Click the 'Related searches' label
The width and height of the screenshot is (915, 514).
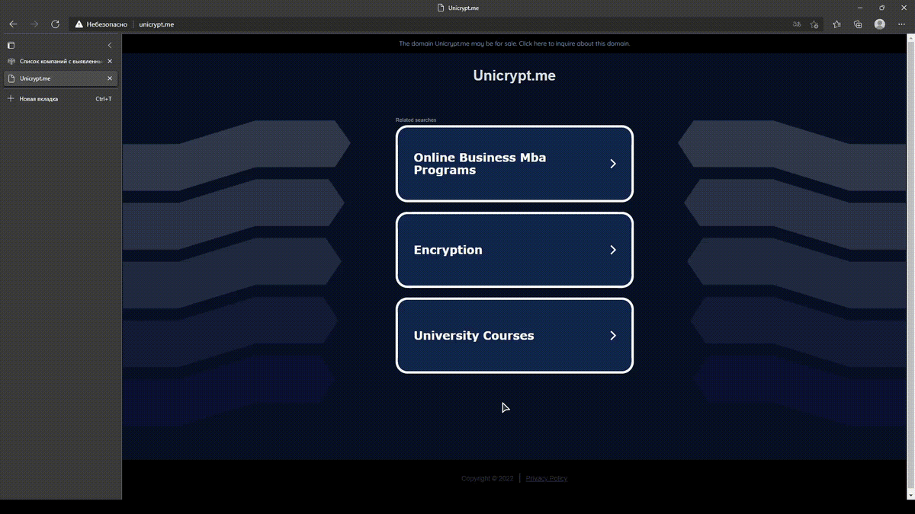click(x=416, y=120)
